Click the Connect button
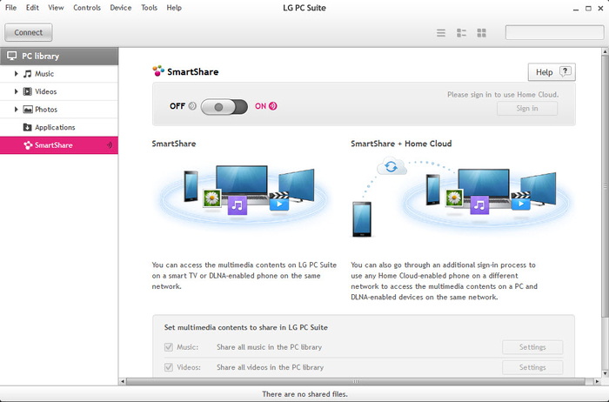The image size is (609, 402). click(x=29, y=32)
